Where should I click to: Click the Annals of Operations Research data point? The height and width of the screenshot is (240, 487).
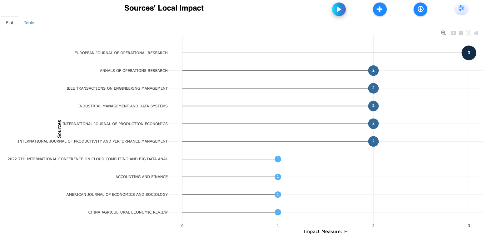coord(373,71)
